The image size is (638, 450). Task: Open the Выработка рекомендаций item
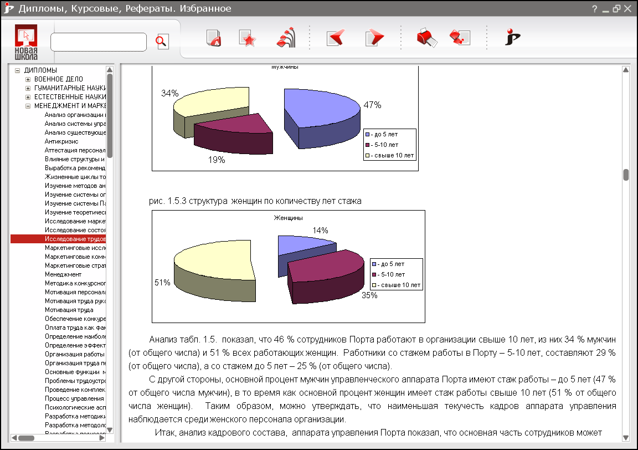tap(75, 168)
